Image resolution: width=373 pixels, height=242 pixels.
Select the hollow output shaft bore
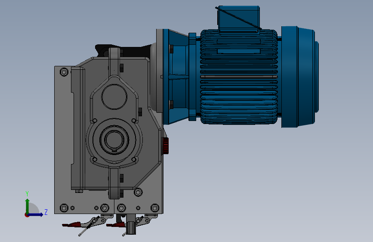point(114,140)
